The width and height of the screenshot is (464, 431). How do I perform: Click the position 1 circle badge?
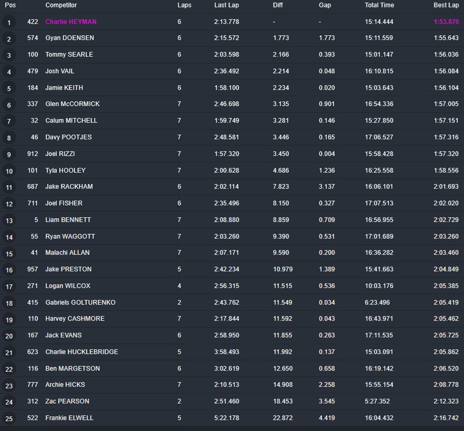point(9,22)
